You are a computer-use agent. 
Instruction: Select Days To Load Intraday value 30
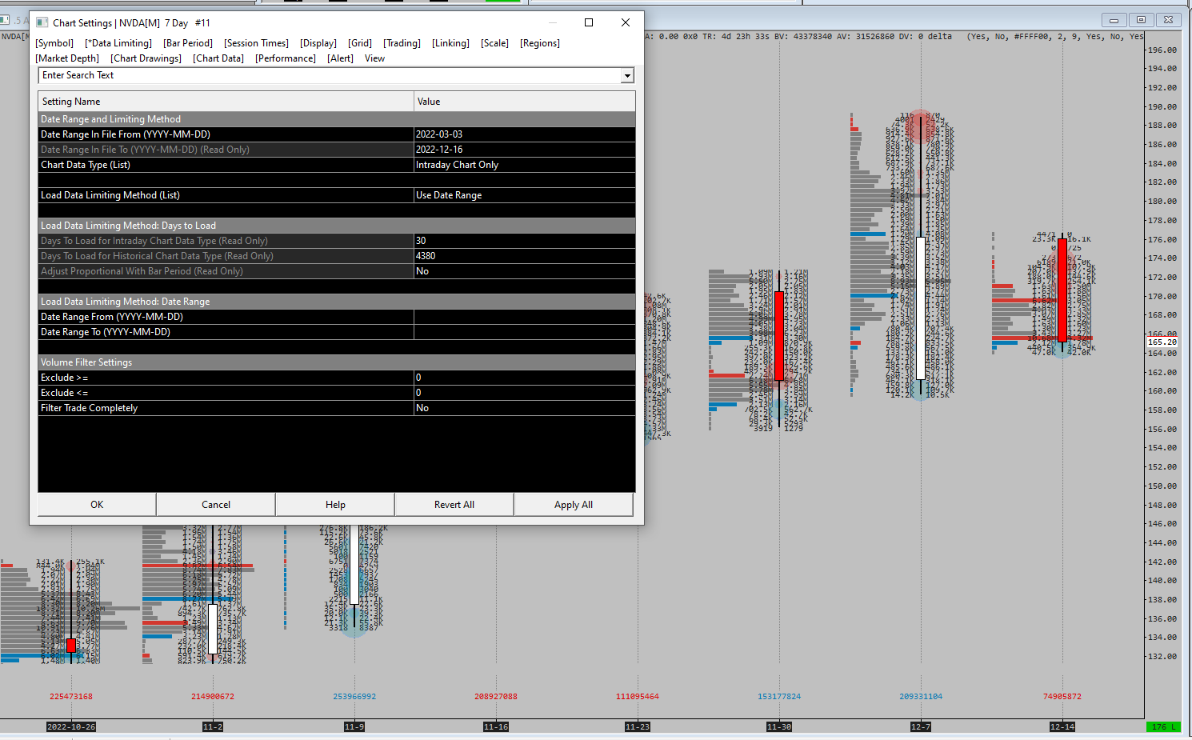coord(525,241)
